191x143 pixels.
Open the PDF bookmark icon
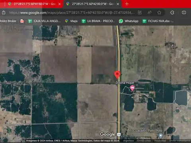click(22, 21)
